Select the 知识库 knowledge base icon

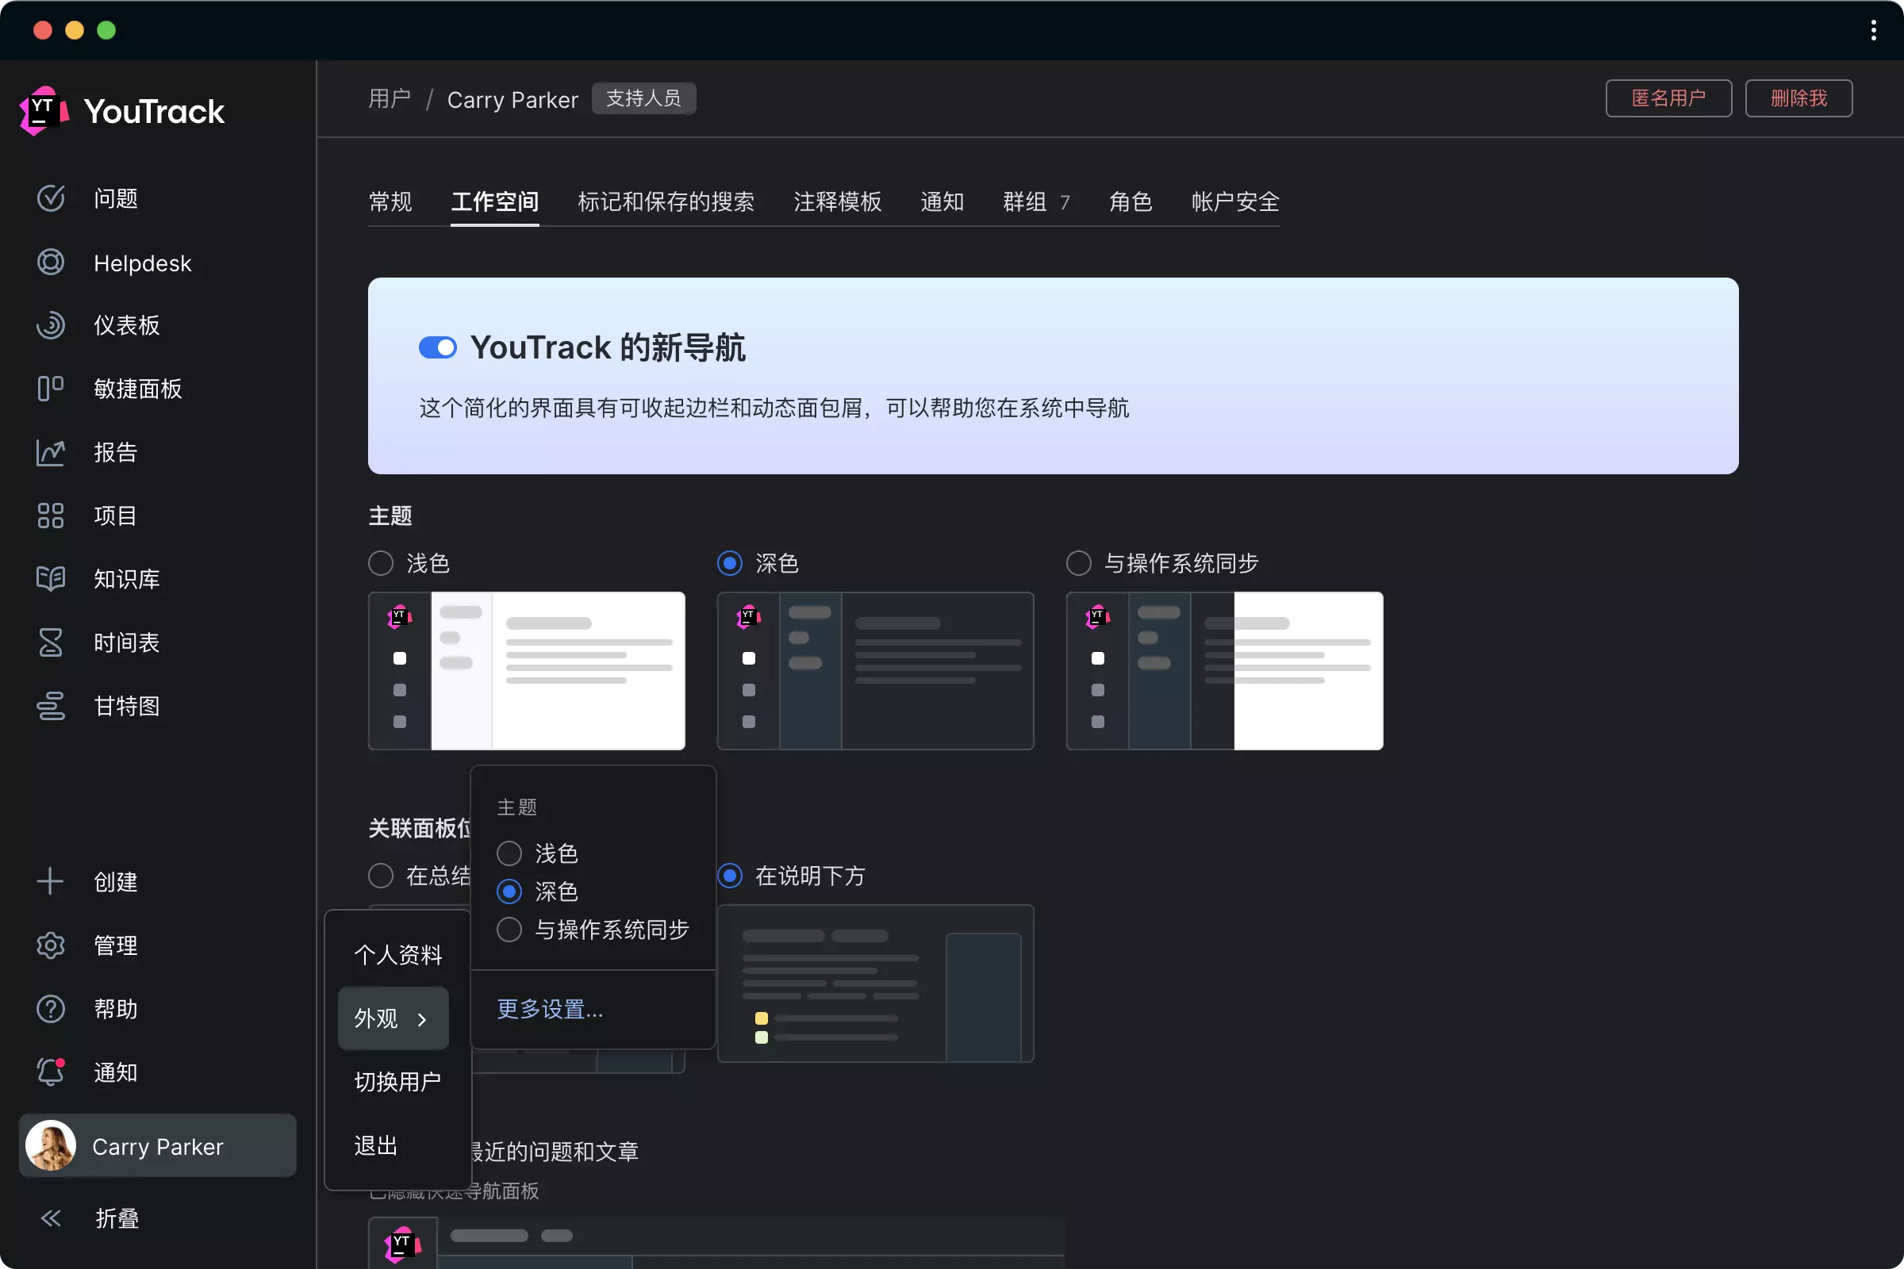(50, 579)
